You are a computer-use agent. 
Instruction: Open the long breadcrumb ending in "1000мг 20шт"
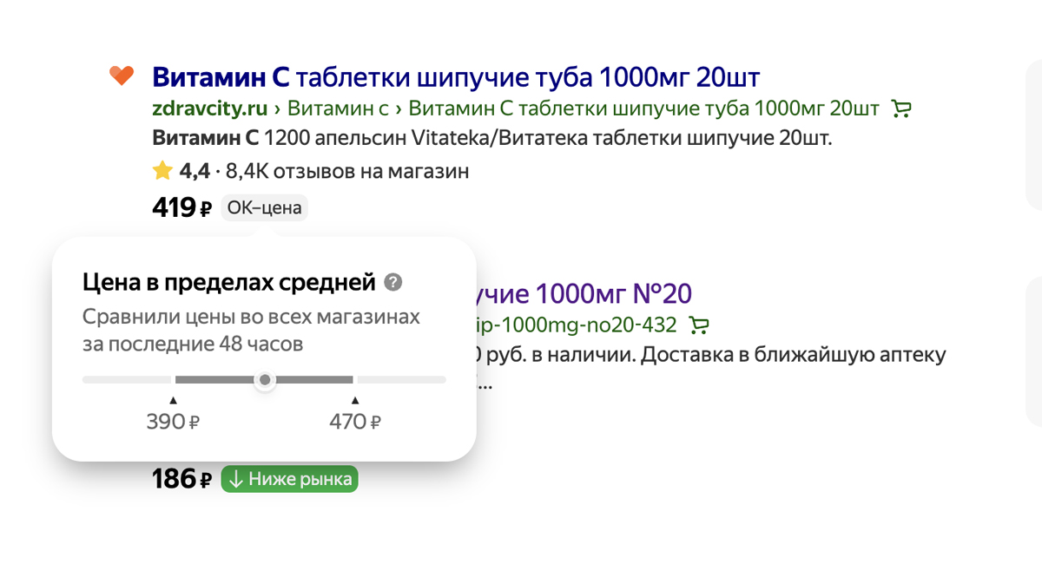click(643, 109)
